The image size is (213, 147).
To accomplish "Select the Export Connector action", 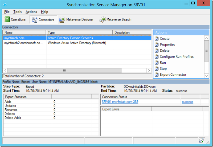I will (173, 75).
